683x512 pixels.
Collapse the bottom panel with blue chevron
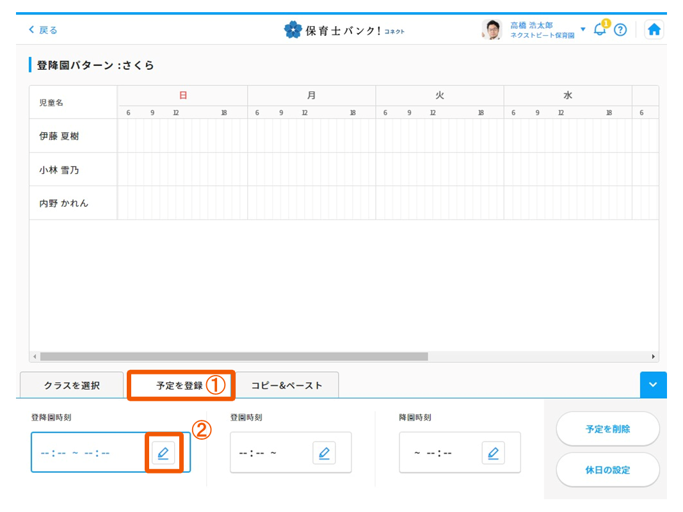(654, 385)
